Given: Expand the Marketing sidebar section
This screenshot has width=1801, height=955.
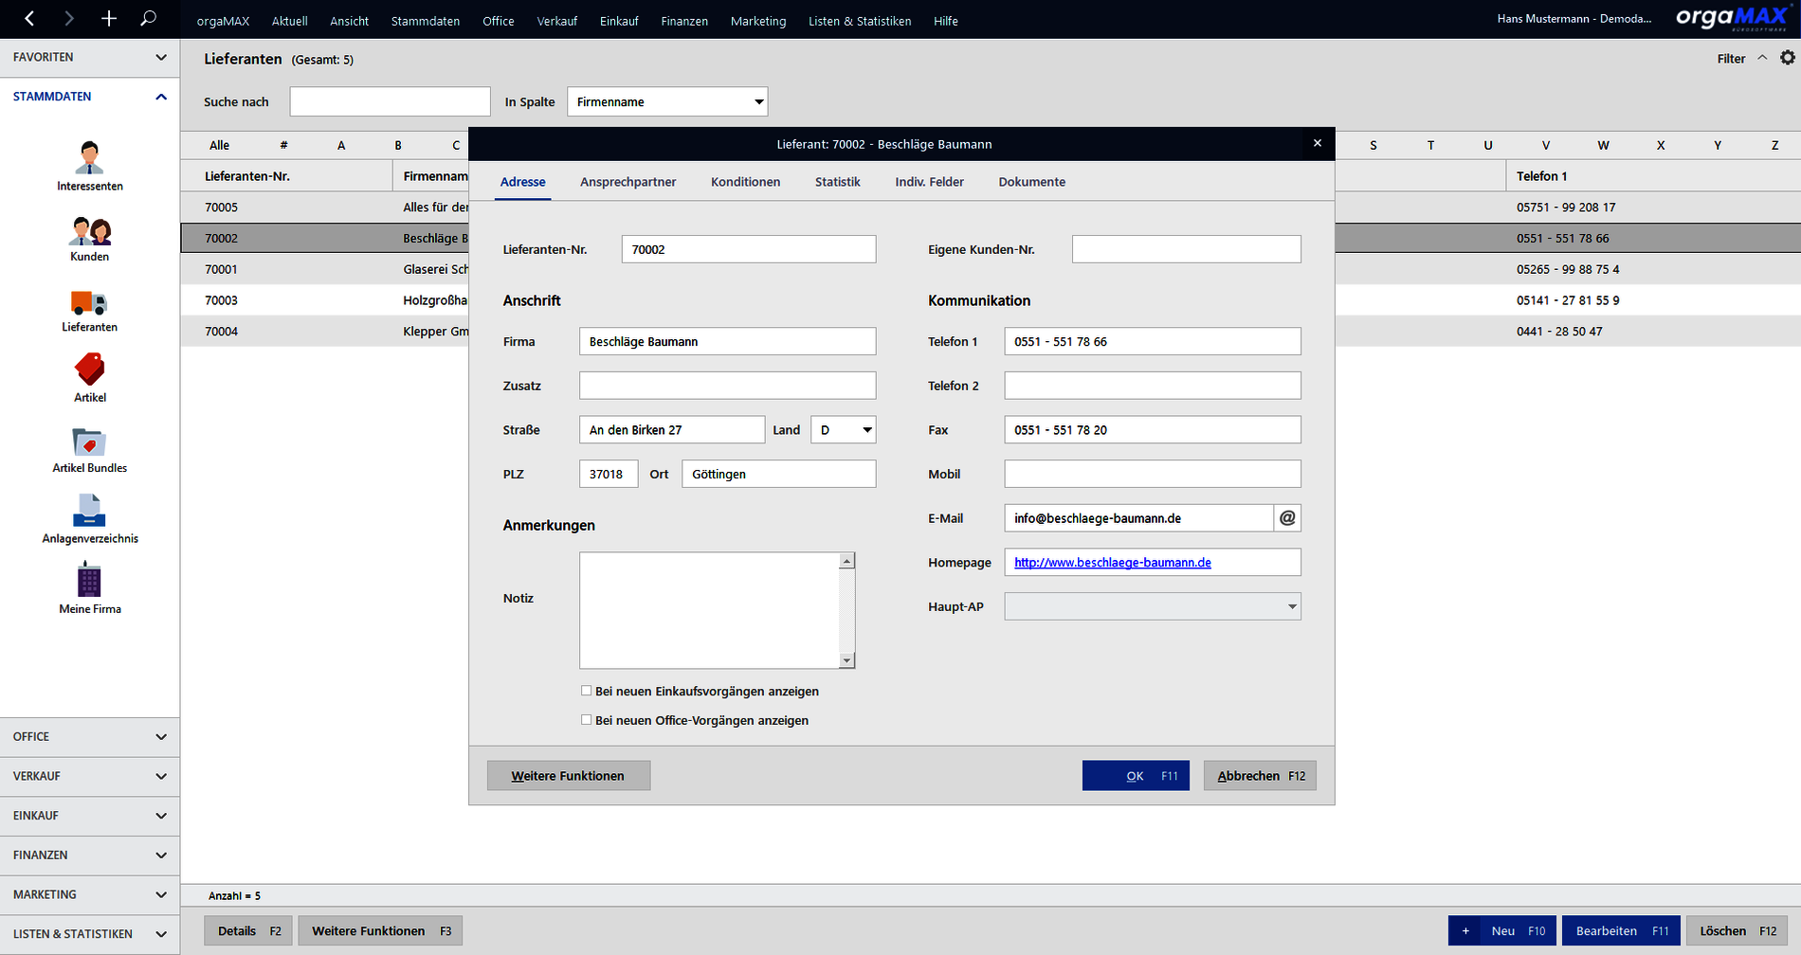Looking at the screenshot, I should (89, 894).
